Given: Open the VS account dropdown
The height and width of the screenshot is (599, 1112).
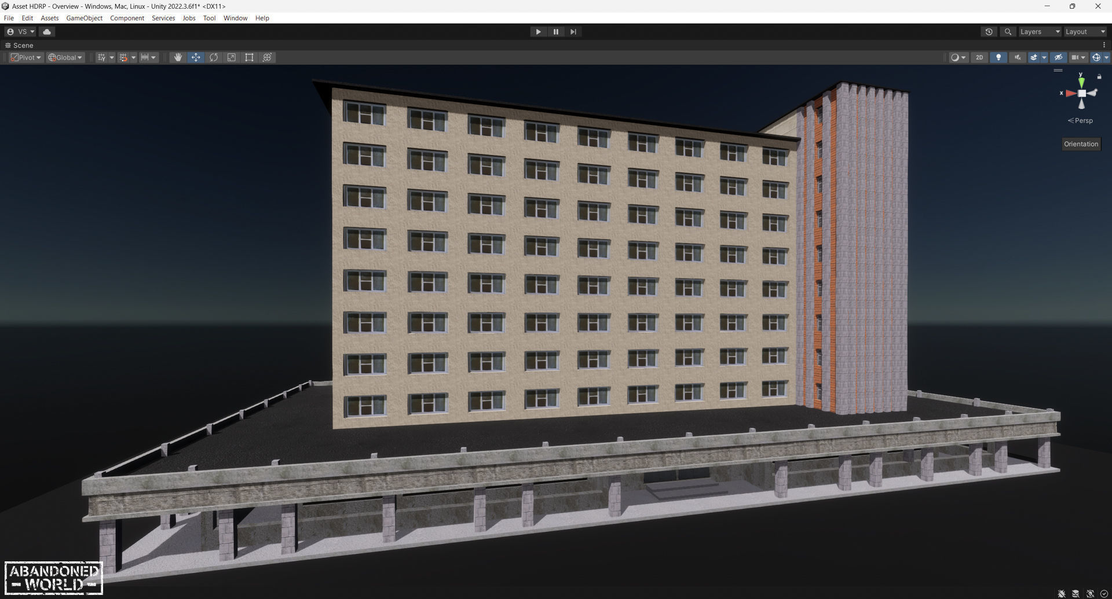Looking at the screenshot, I should click(x=21, y=32).
